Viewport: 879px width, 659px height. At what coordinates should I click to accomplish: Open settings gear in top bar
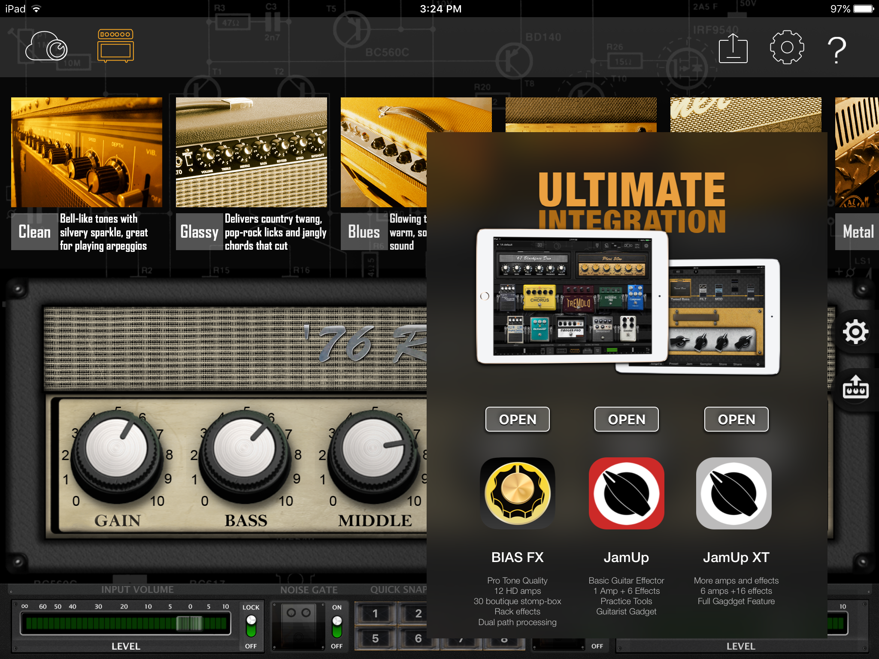click(787, 47)
